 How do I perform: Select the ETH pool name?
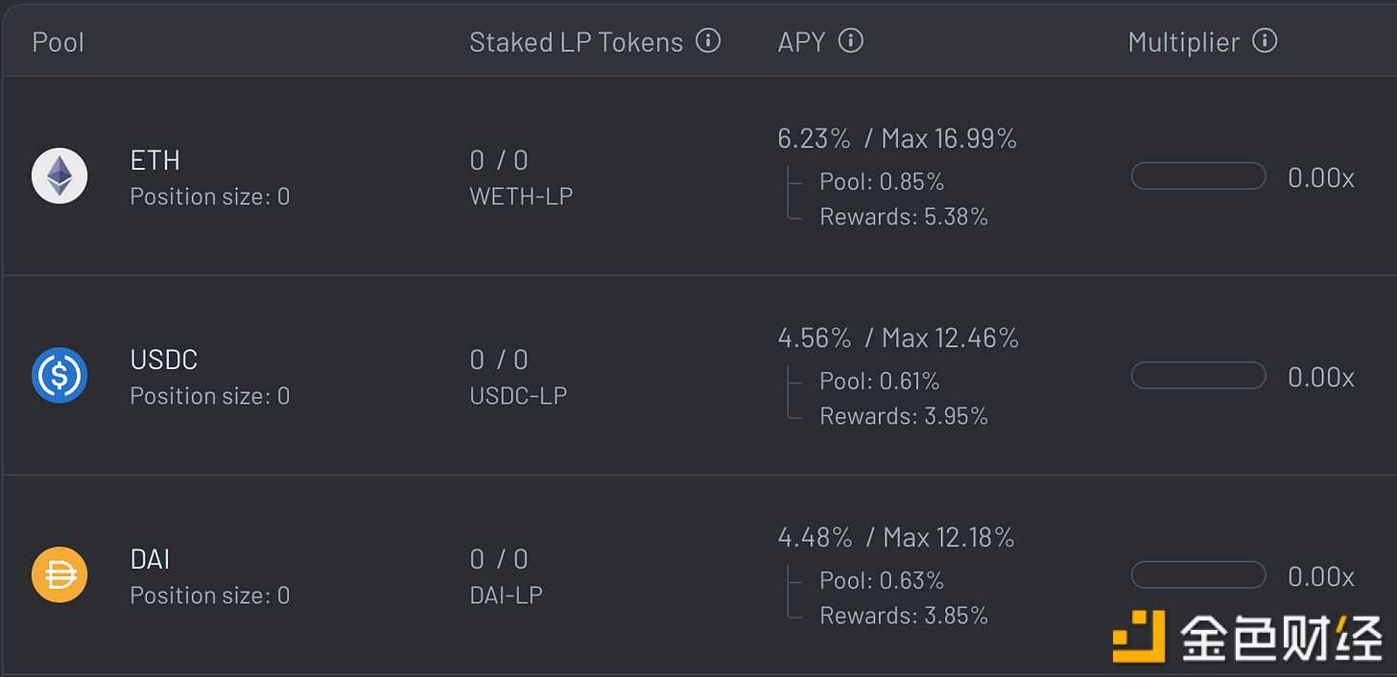155,159
